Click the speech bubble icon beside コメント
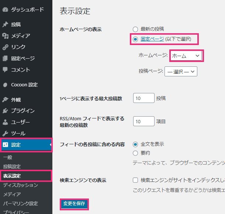Screen dimensions: 225x214 point(5,70)
